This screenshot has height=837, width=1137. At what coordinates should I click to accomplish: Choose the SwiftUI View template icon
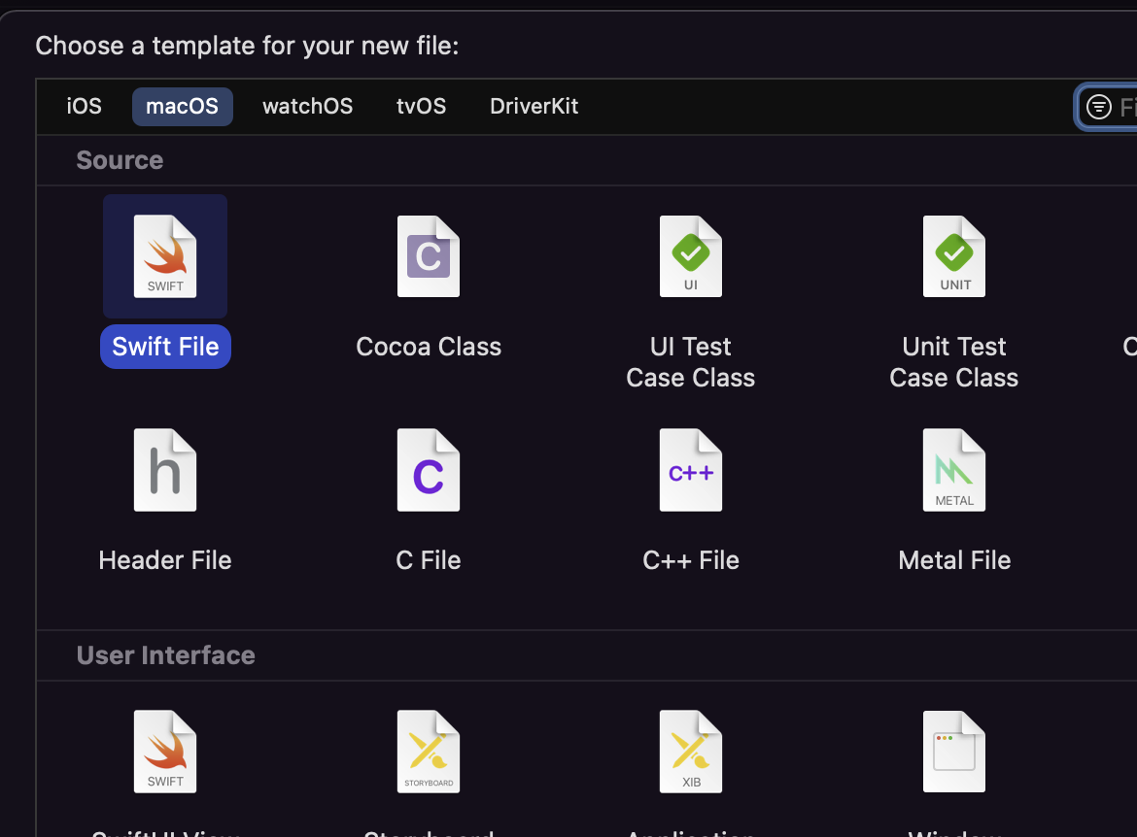click(165, 752)
